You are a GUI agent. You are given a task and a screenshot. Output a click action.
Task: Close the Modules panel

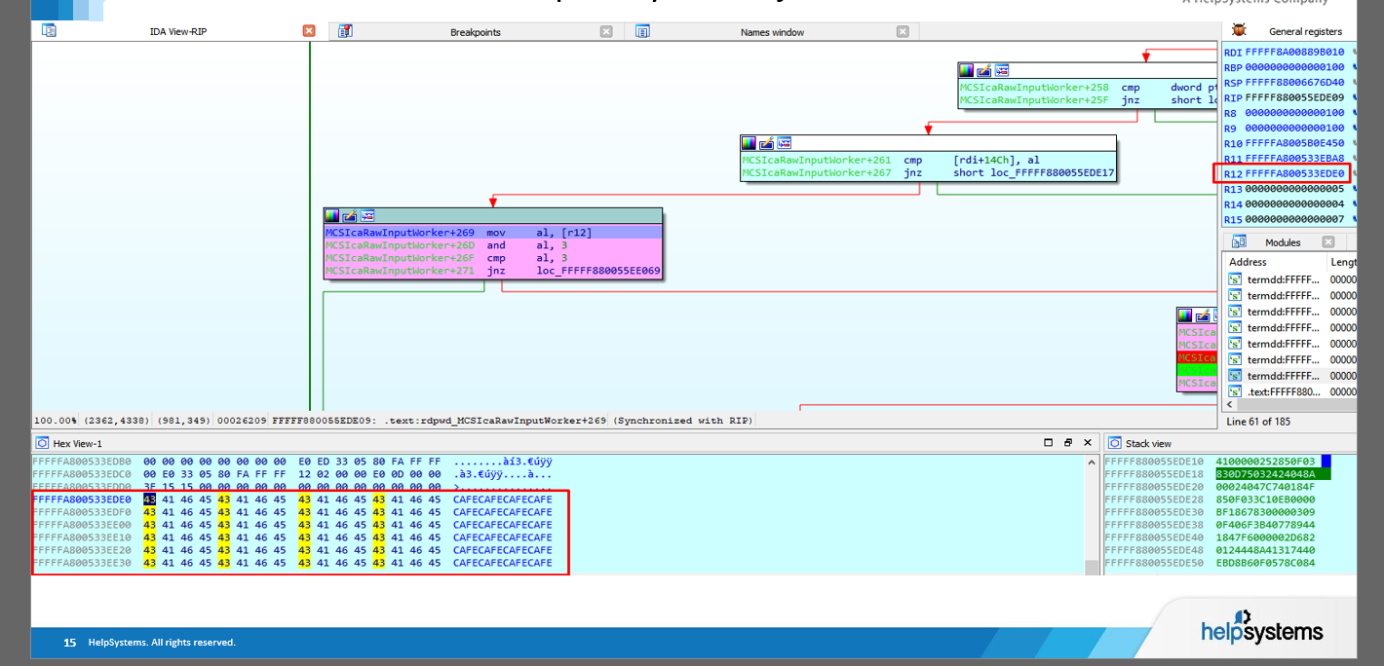1328,241
